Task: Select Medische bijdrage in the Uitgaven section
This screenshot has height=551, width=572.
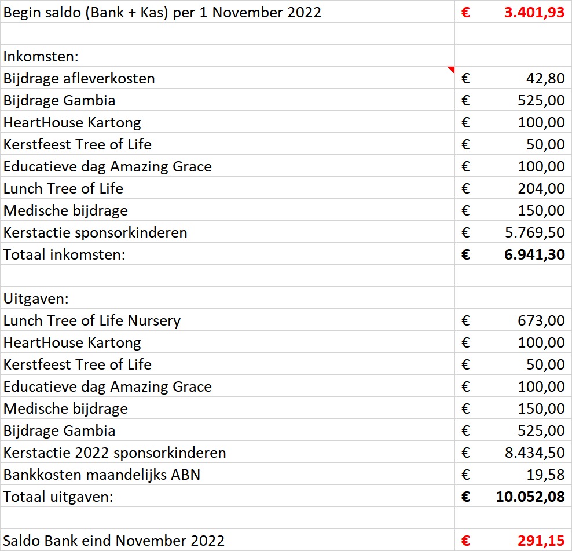Action: pos(65,409)
